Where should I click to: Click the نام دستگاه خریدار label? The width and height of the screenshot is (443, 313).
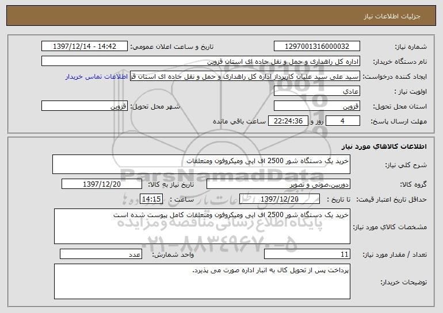tap(400, 62)
